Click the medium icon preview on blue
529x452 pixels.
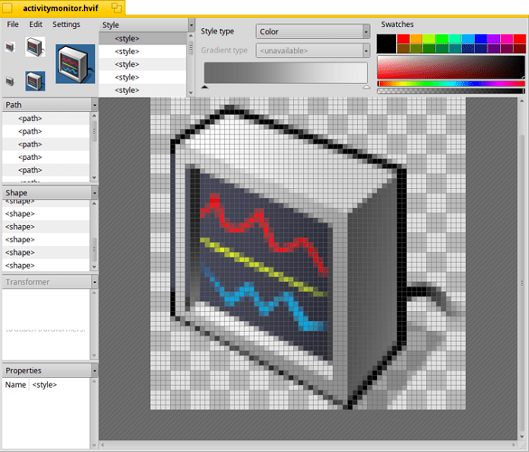click(x=35, y=81)
